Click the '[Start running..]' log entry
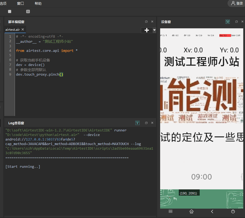The width and height of the screenshot is (245, 218). pos(23,167)
